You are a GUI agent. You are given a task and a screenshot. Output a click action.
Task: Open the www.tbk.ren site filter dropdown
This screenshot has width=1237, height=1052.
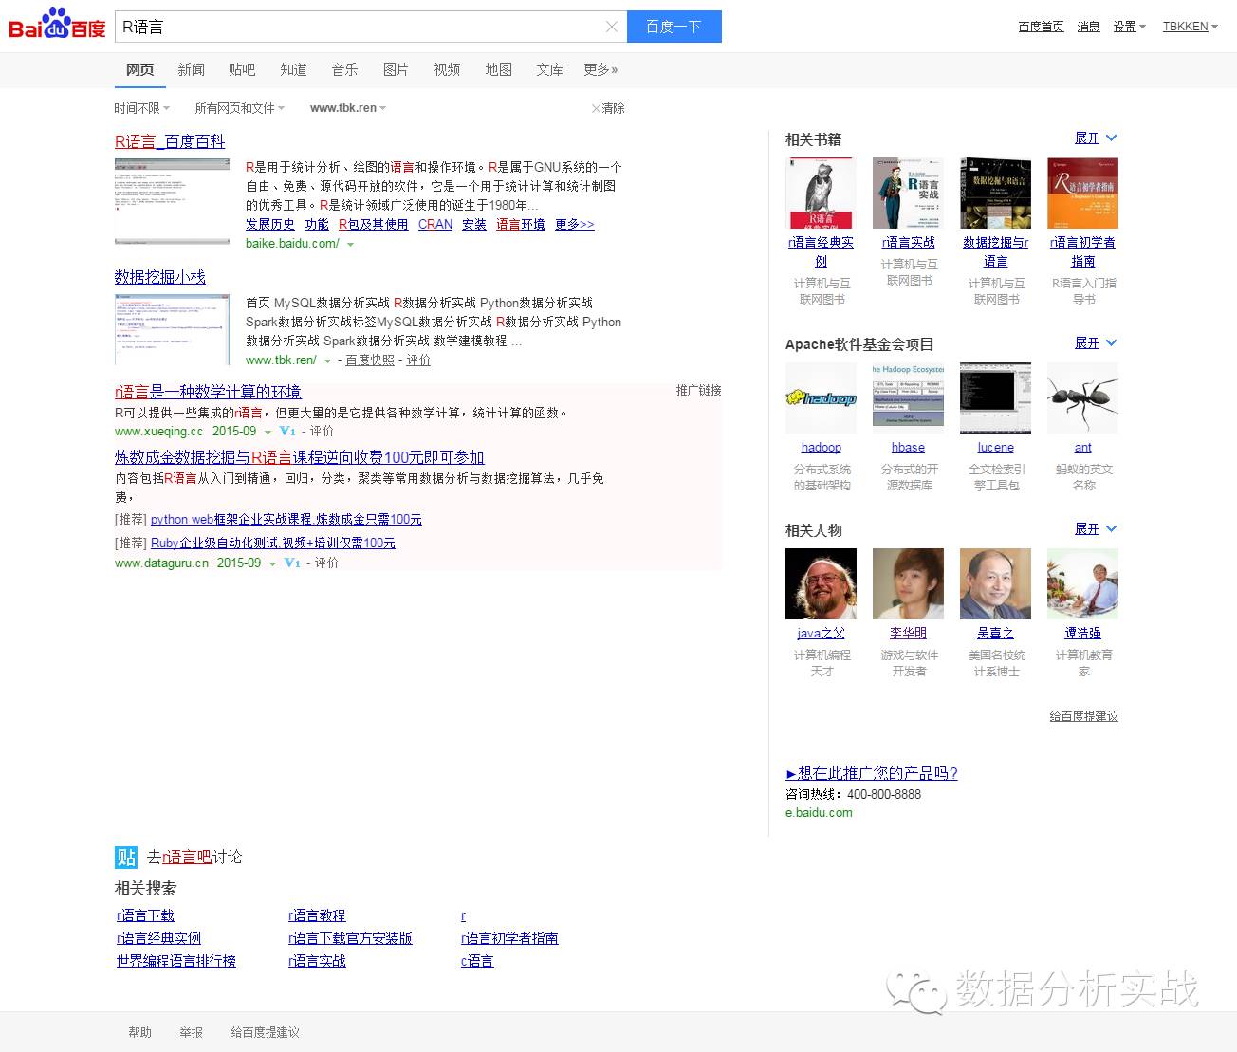tap(348, 108)
